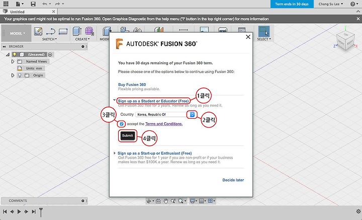Select the Create Form sculpt icon

coord(89,31)
